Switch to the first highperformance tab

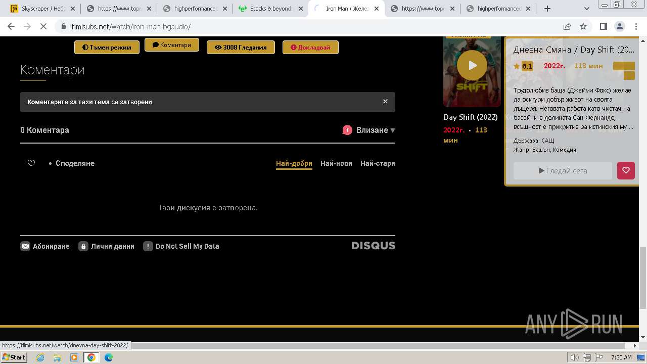pos(195,9)
